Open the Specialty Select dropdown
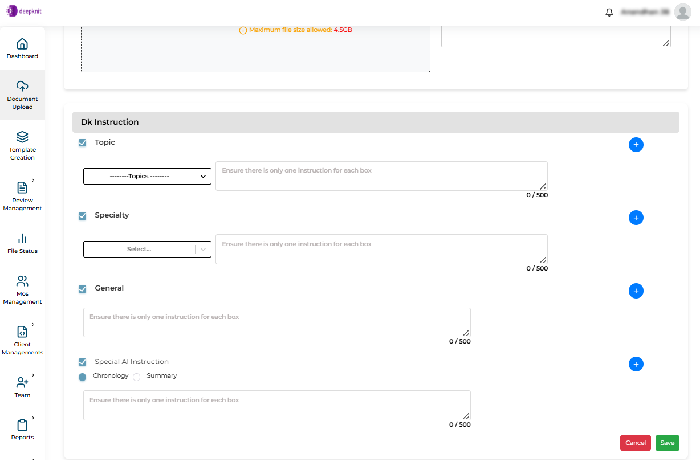 (x=146, y=249)
